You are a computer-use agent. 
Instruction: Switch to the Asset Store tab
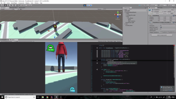point(14,8)
